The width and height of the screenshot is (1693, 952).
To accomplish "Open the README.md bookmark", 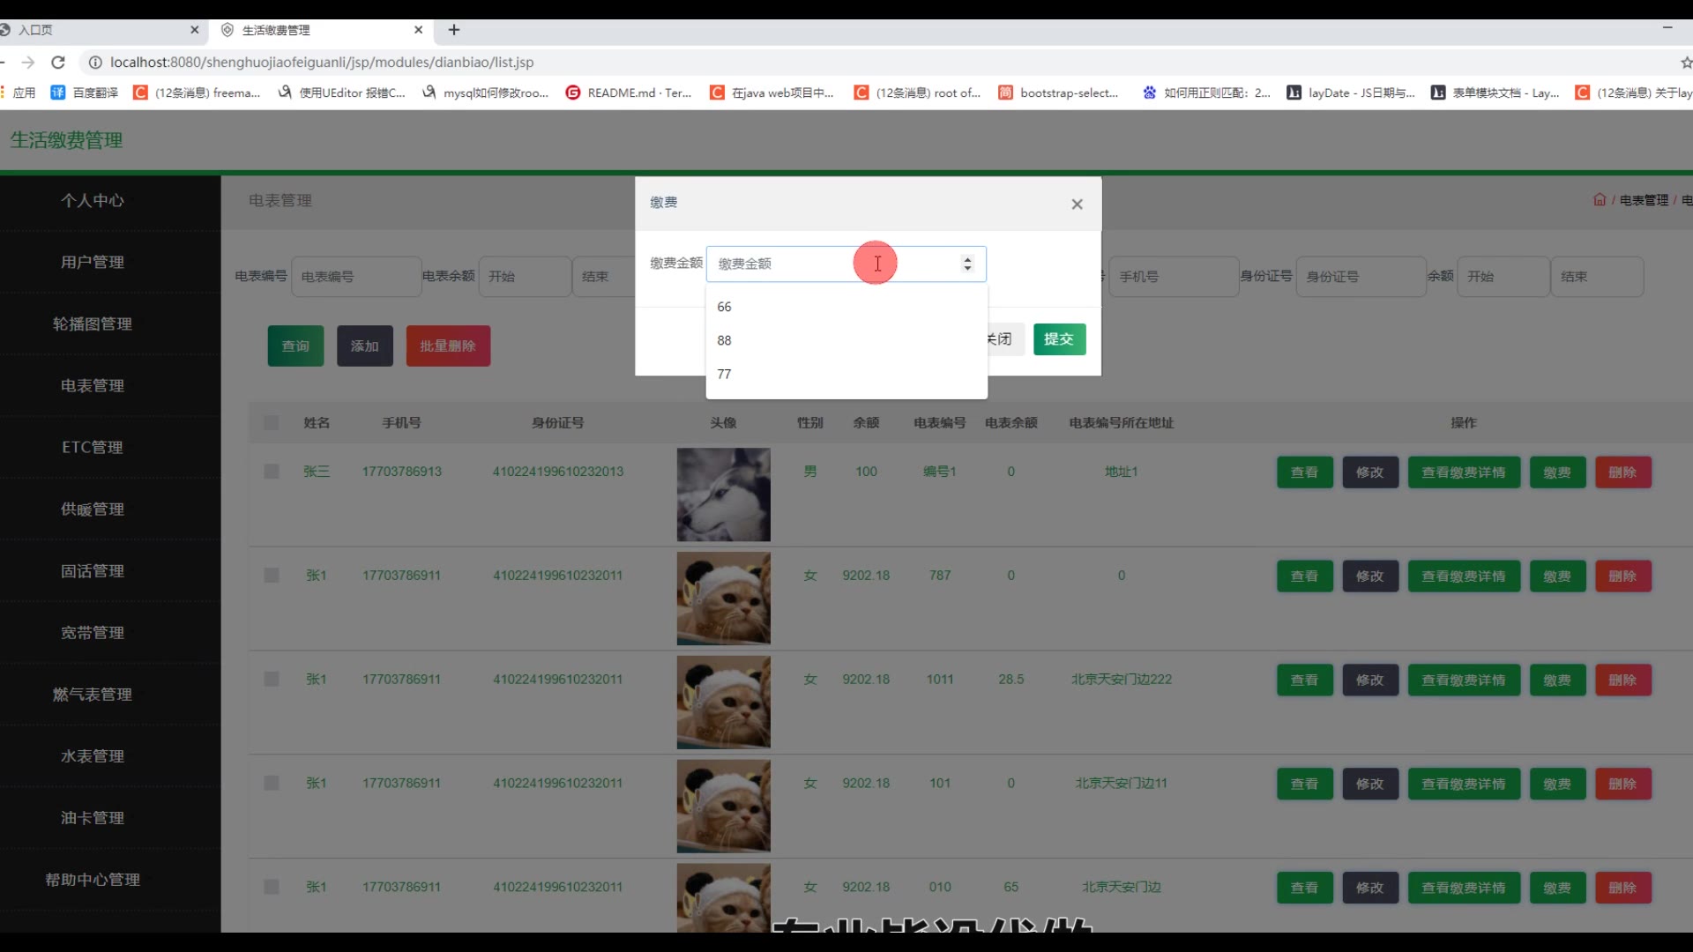I will (x=629, y=93).
